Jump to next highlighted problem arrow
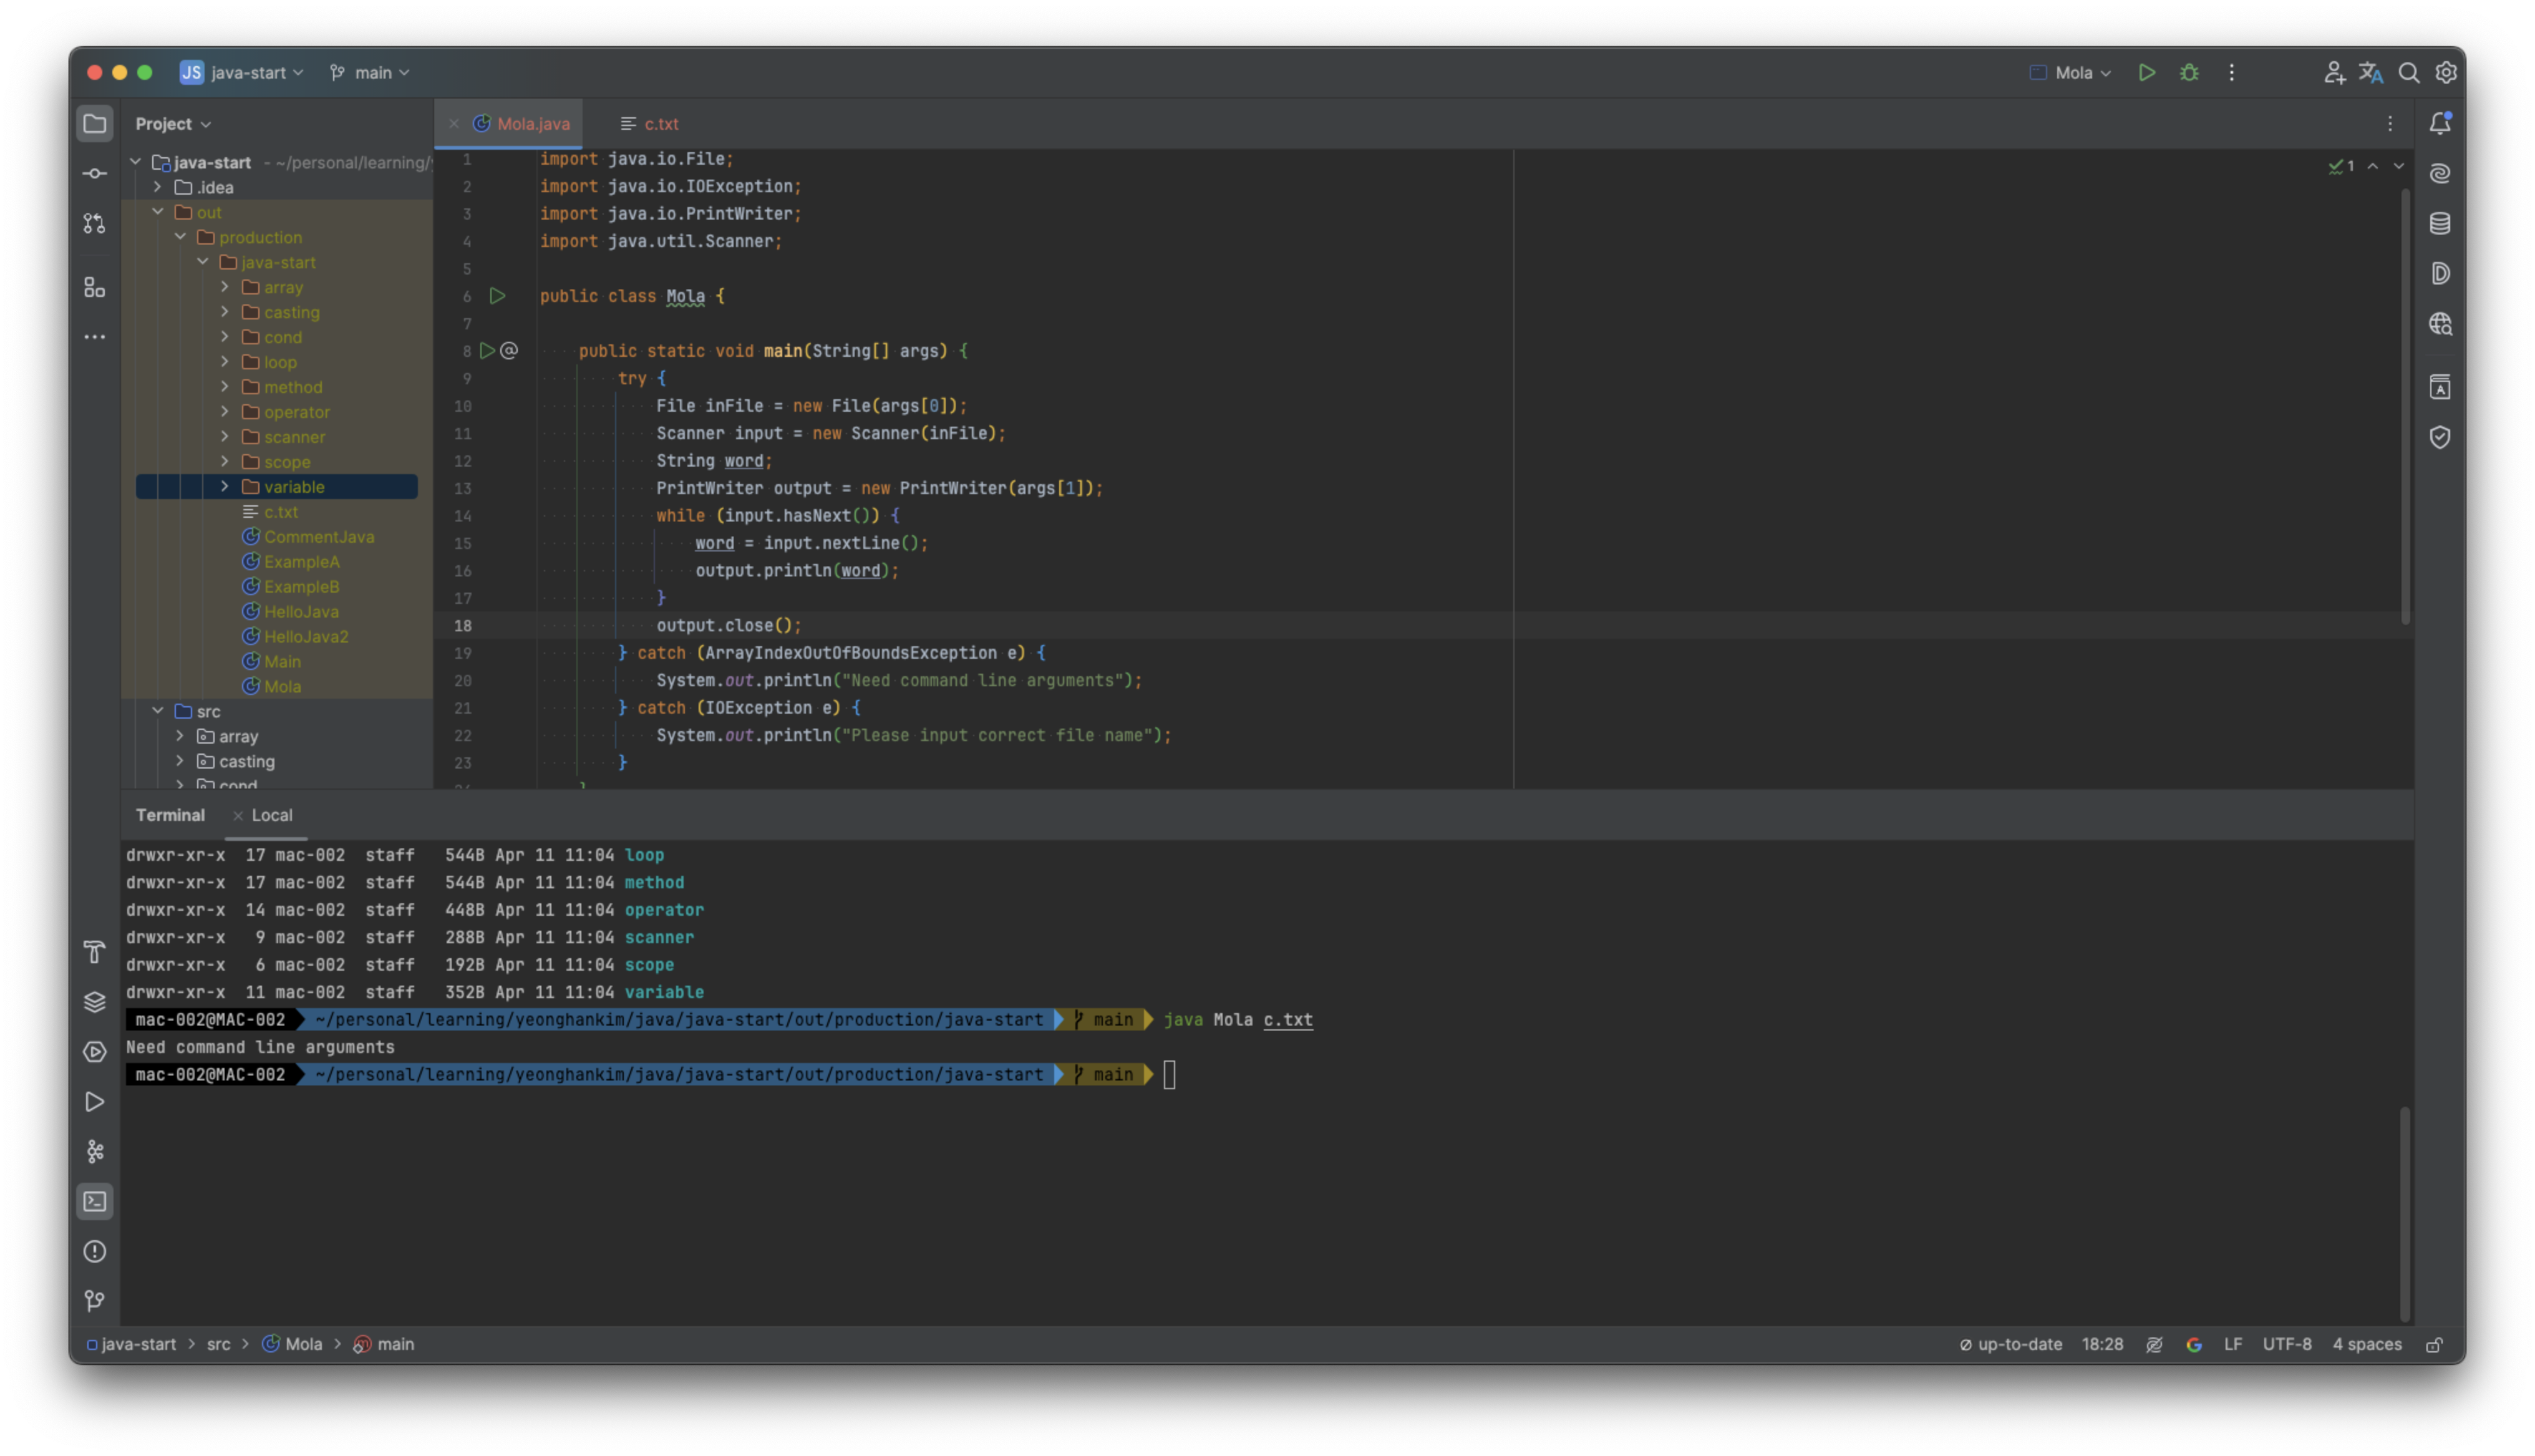The height and width of the screenshot is (1456, 2535). click(2398, 166)
